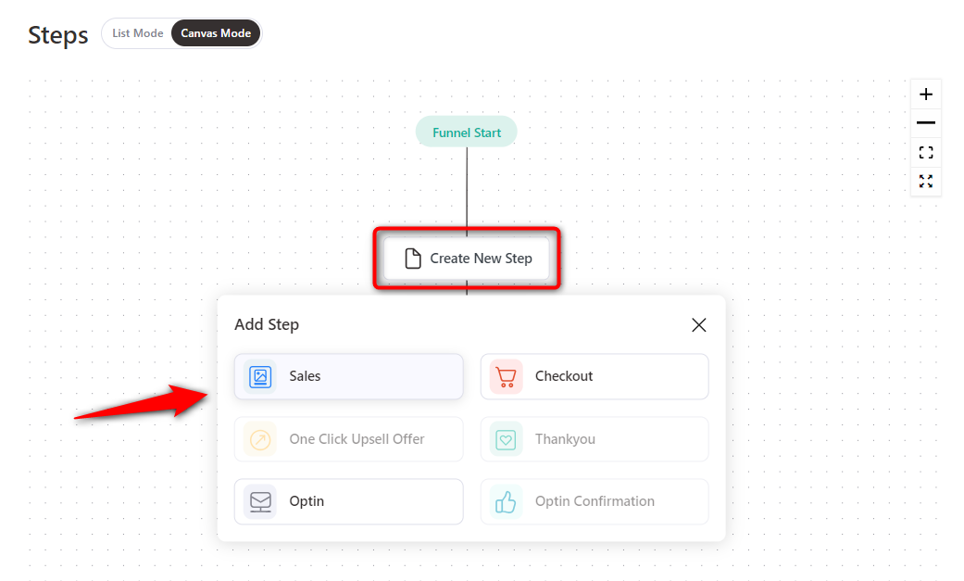Click the zoom in plus icon
The image size is (964, 581).
926,95
